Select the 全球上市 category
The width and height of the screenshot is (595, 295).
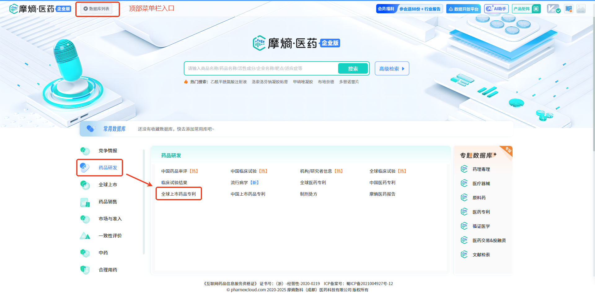tap(108, 184)
